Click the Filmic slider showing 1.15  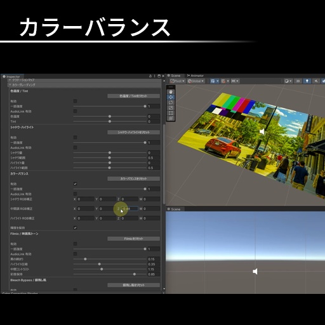click(x=102, y=269)
